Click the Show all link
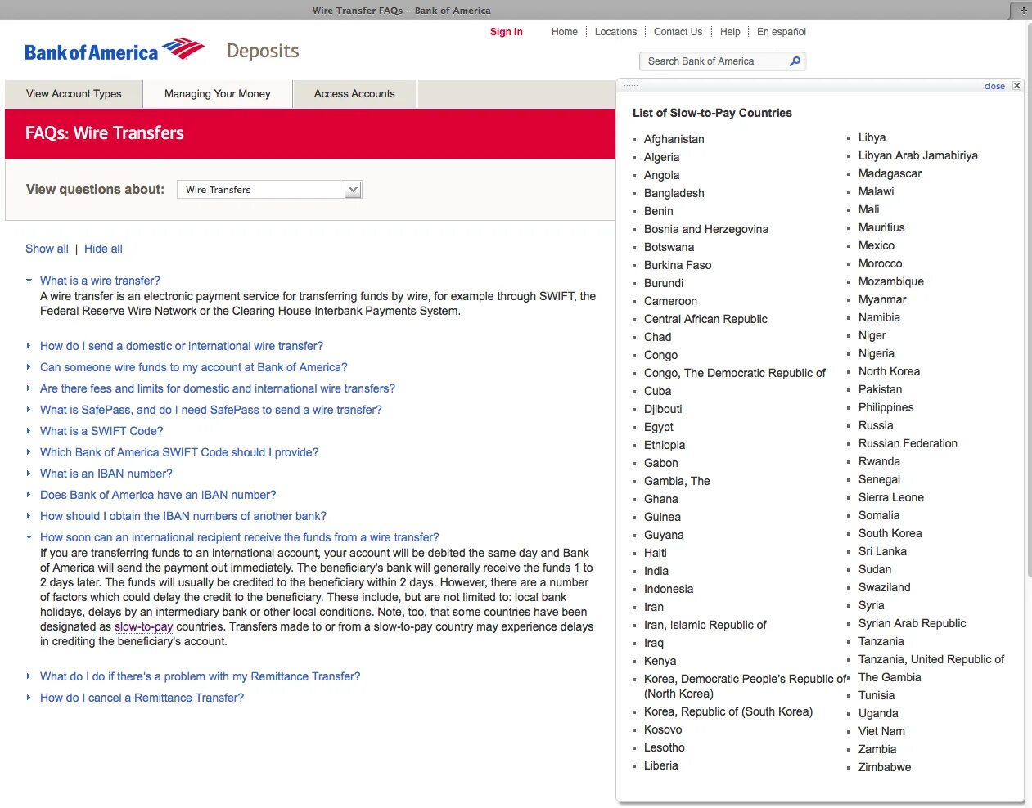 pyautogui.click(x=47, y=249)
